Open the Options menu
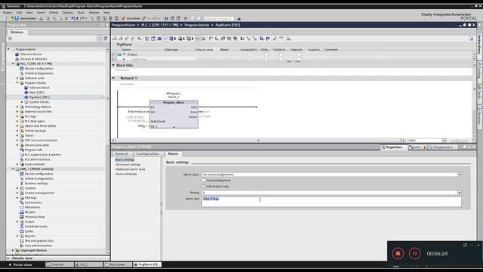This screenshot has width=483, height=272. (x=67, y=13)
